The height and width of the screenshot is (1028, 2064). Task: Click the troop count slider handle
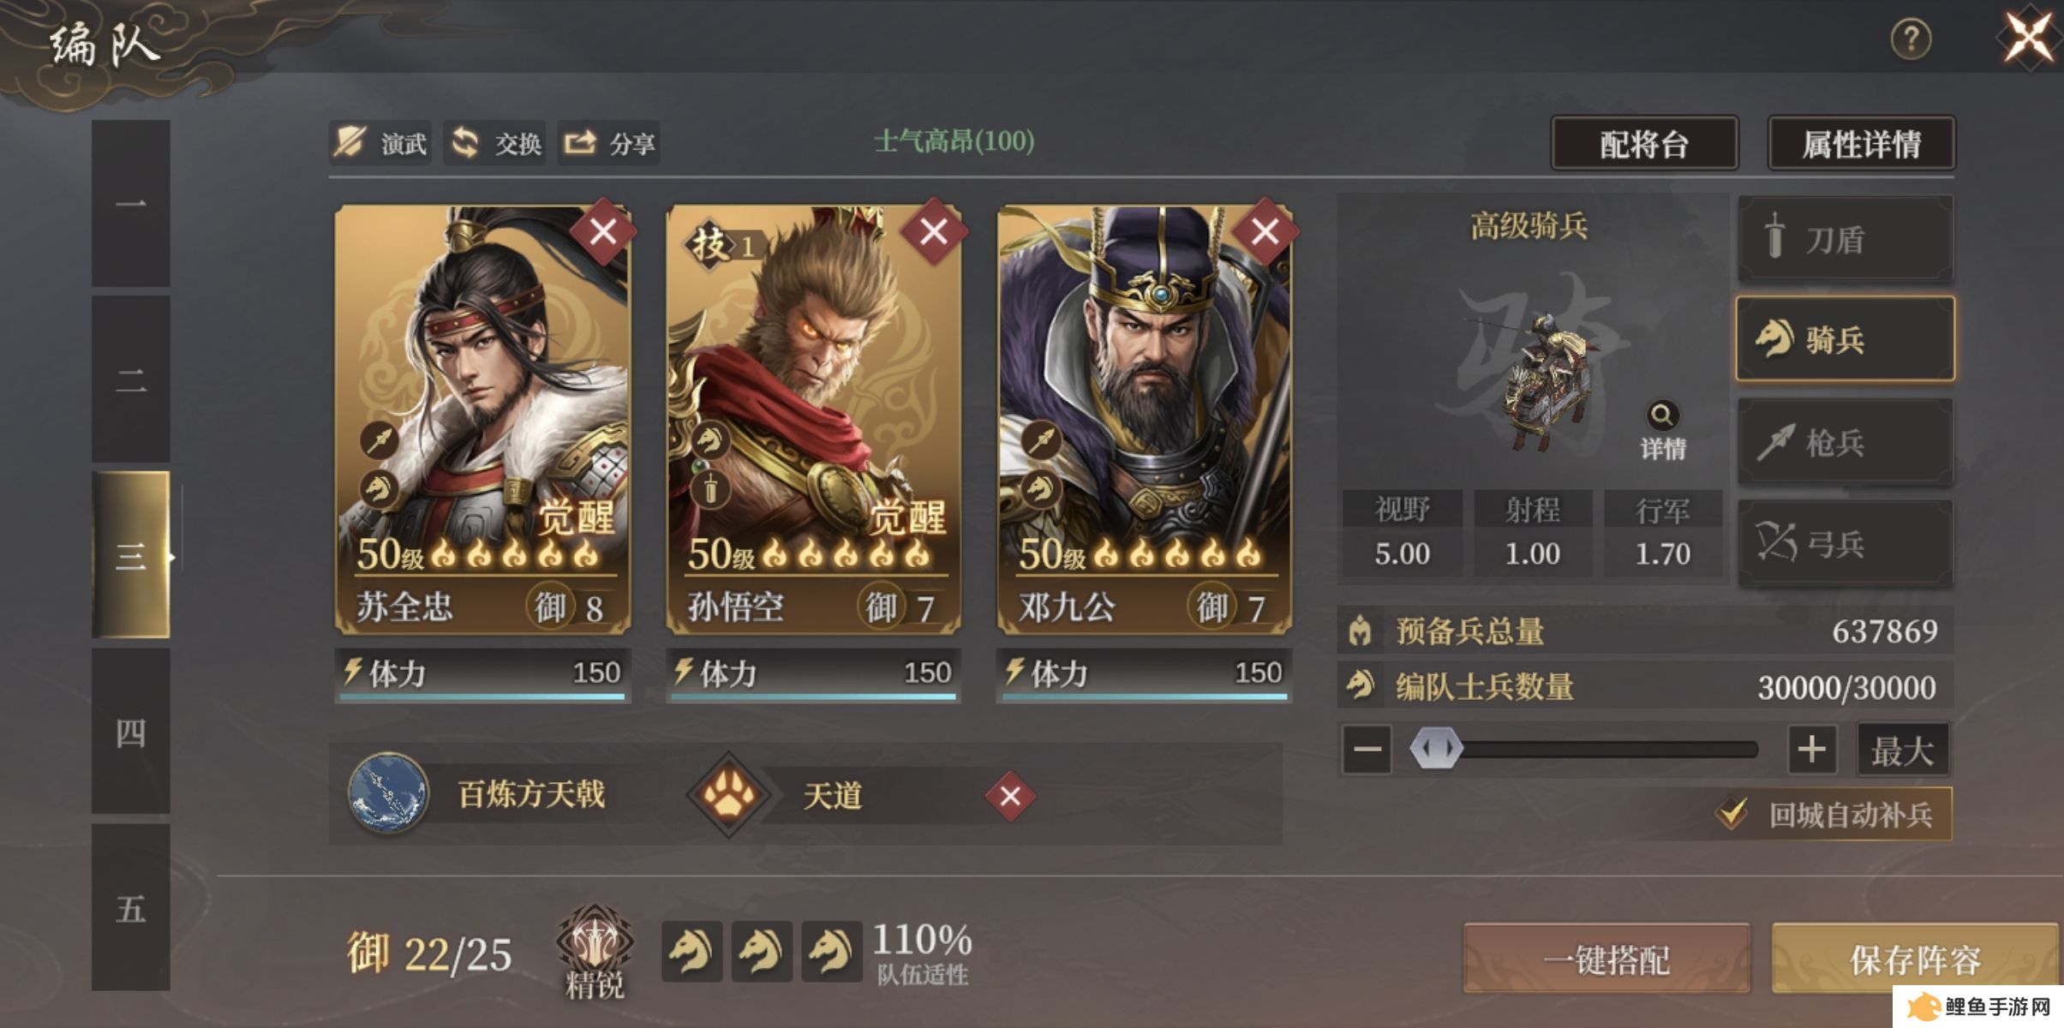click(1437, 749)
